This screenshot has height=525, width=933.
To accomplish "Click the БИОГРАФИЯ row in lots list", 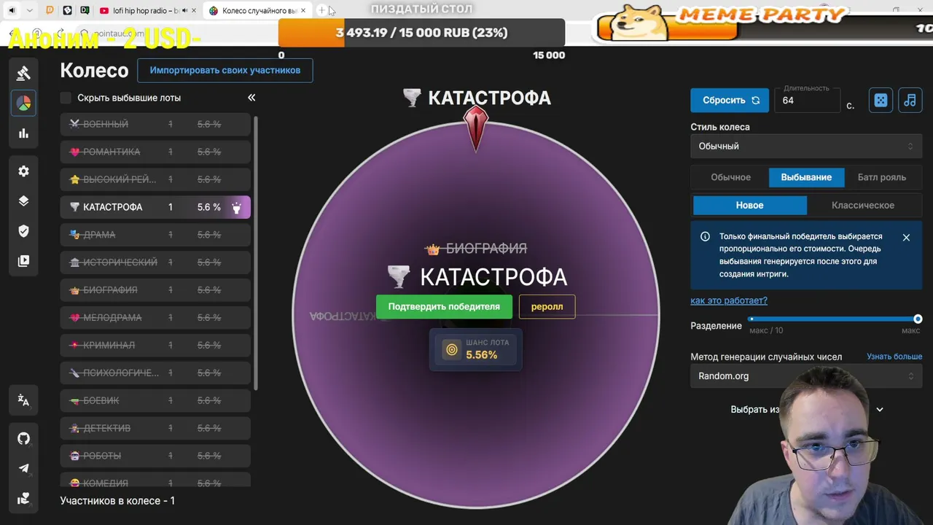I will [x=155, y=290].
